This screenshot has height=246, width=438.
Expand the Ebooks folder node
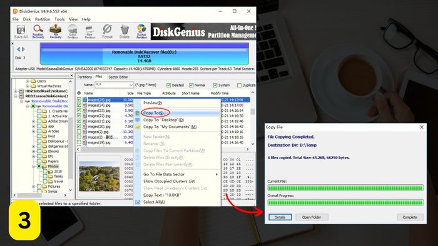coord(34,151)
